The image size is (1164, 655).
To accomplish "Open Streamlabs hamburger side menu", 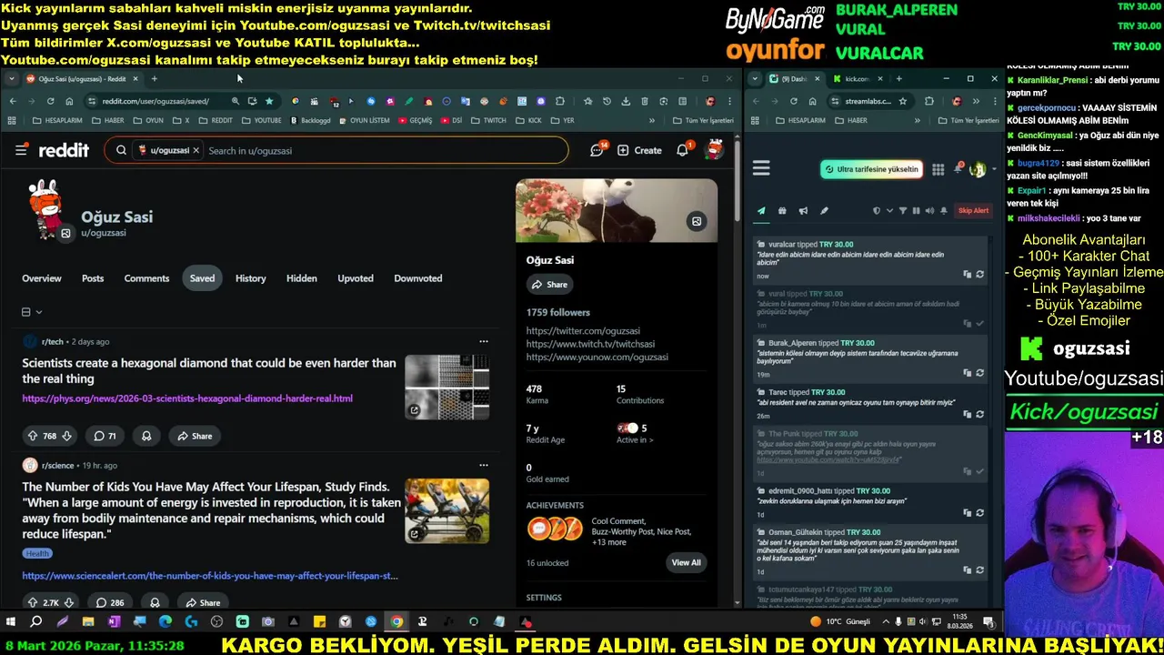I will (x=761, y=168).
